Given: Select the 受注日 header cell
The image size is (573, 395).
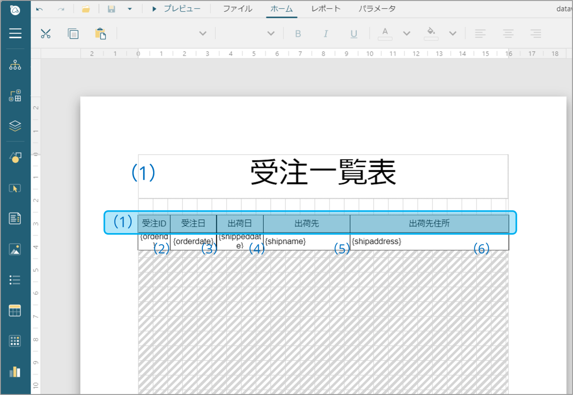Looking at the screenshot, I should point(193,224).
